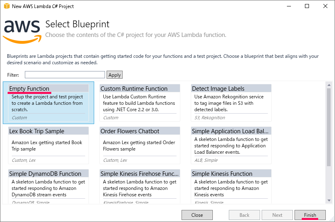Click the package icon in the title bar

point(7,6)
